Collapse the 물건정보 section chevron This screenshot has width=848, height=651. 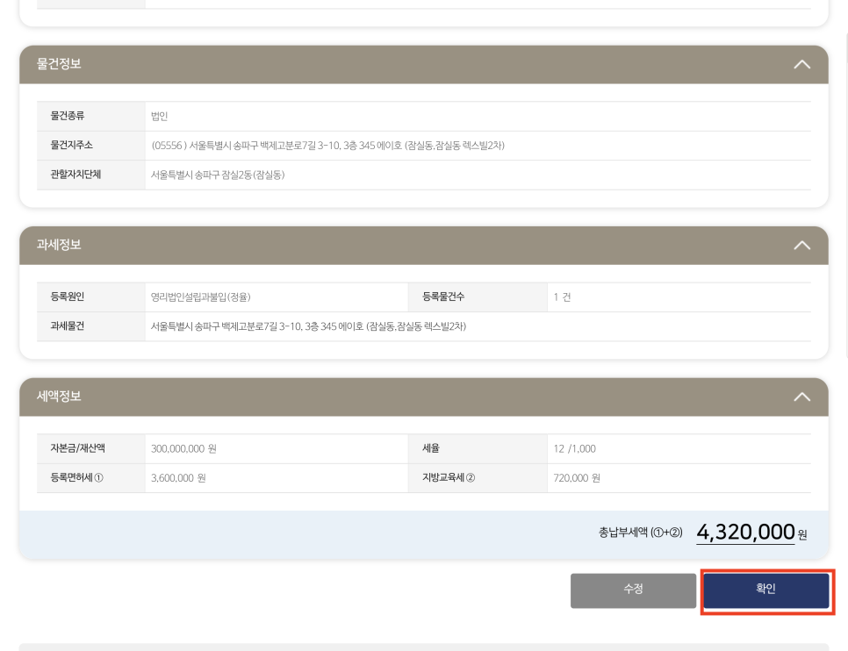802,64
